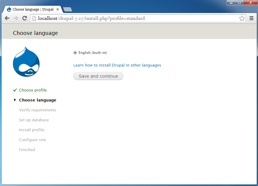
Task: Click the bold Choose language step
Action: [x=37, y=100]
